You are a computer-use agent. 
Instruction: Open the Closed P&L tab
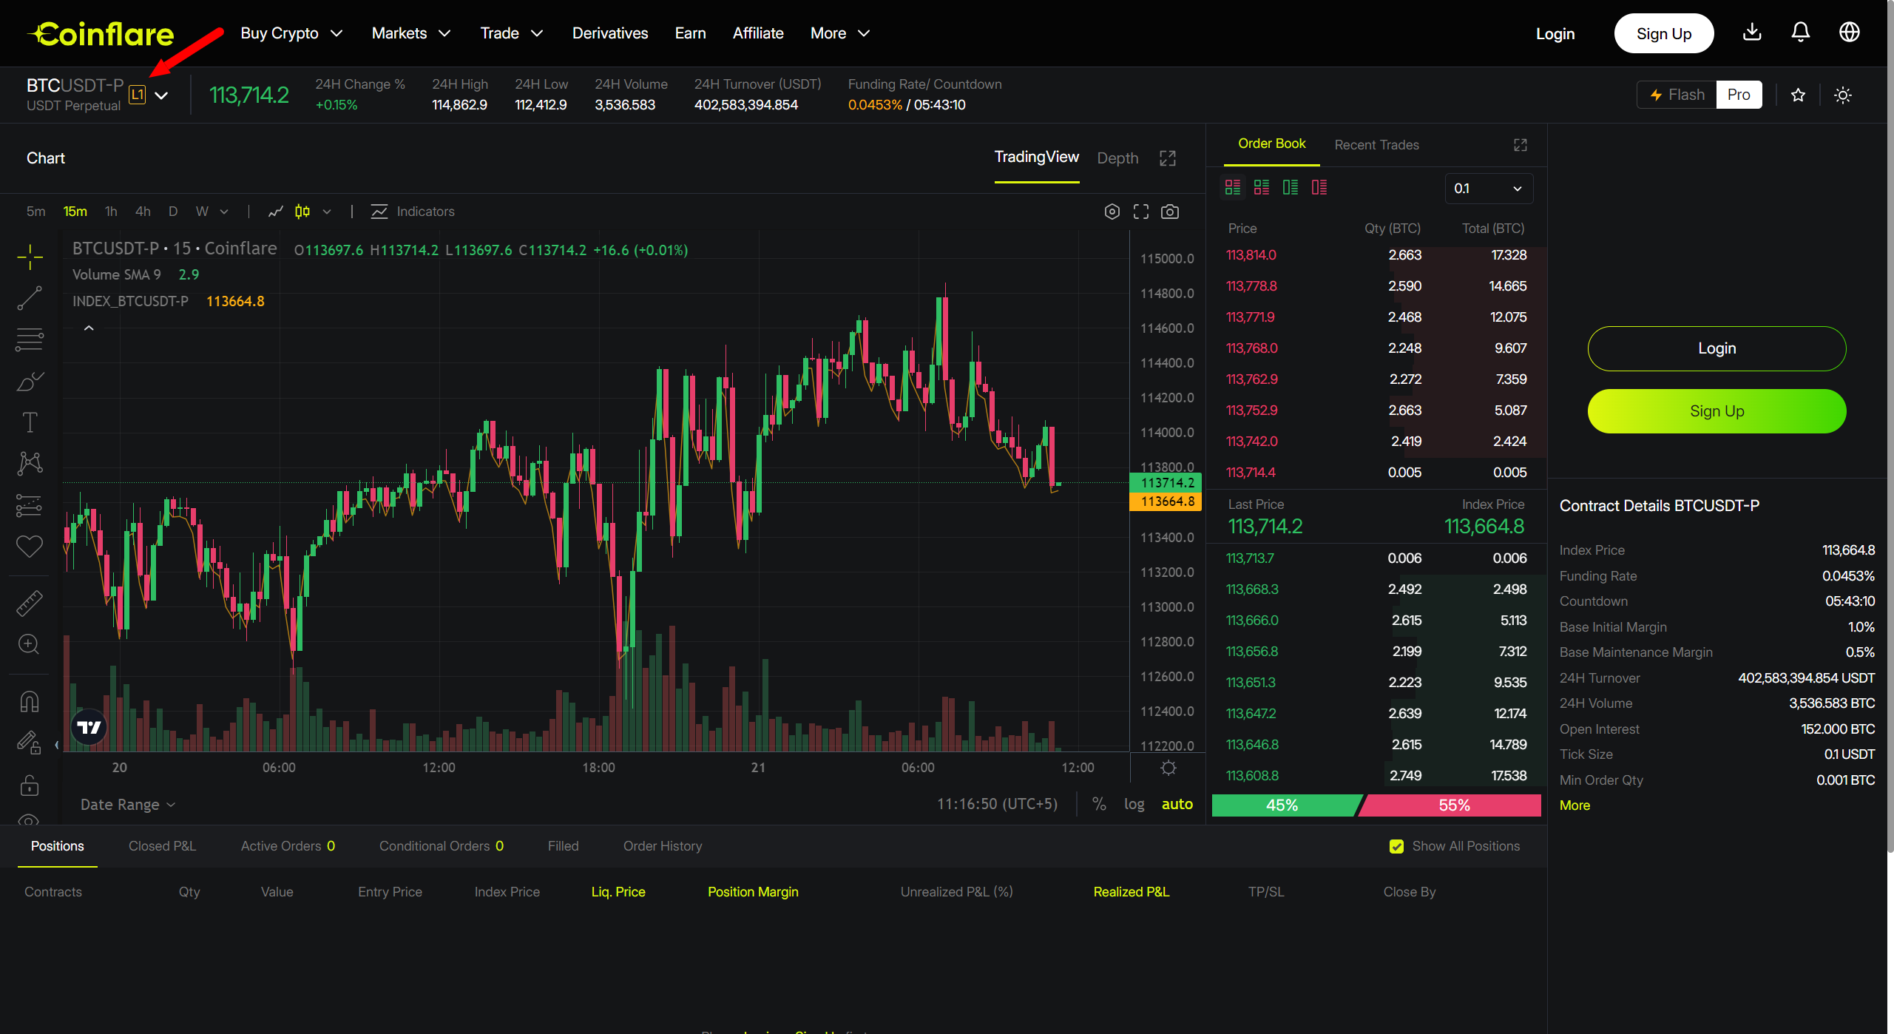162,846
